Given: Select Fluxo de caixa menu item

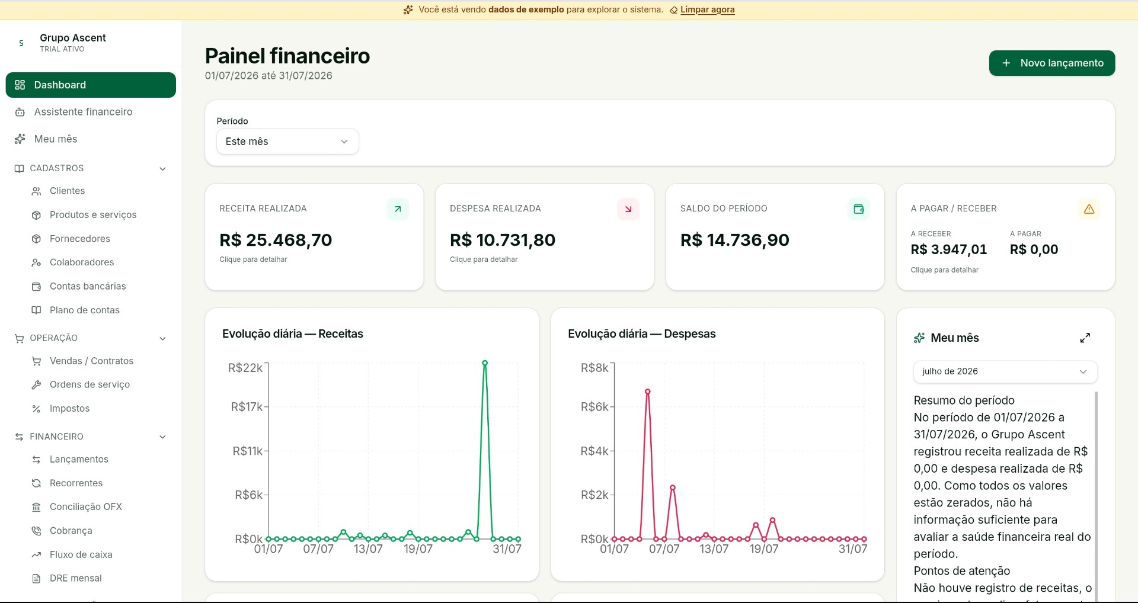Looking at the screenshot, I should pyautogui.click(x=81, y=554).
